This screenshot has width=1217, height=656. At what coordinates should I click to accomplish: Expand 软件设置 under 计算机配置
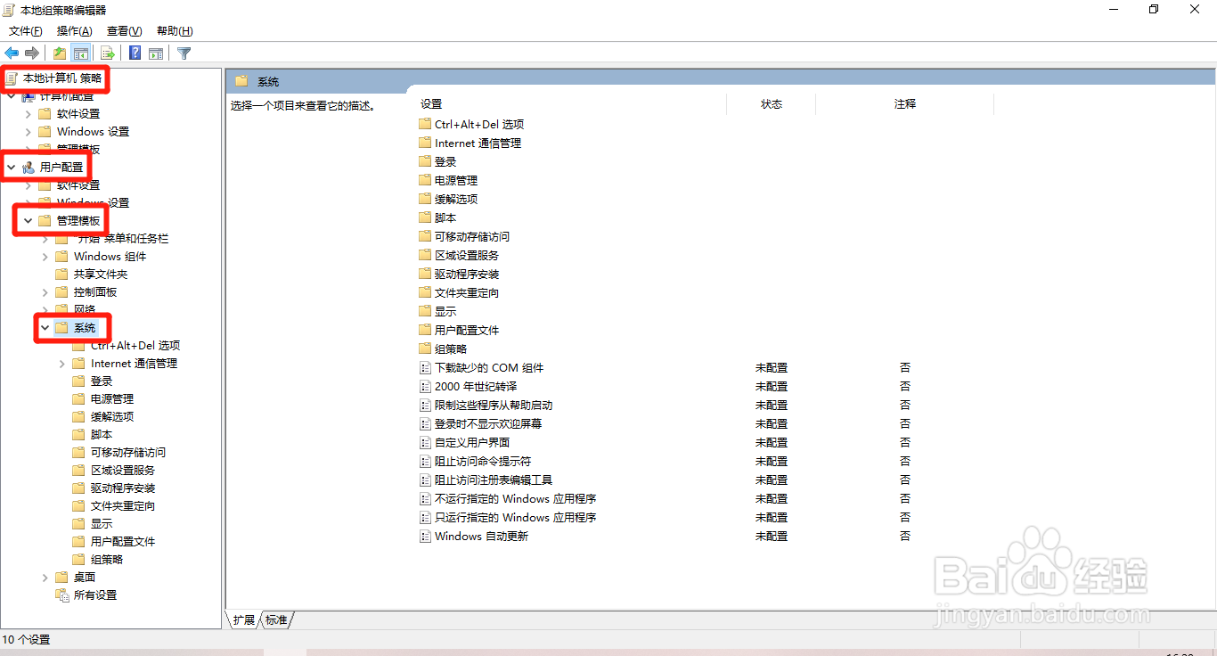[x=29, y=113]
